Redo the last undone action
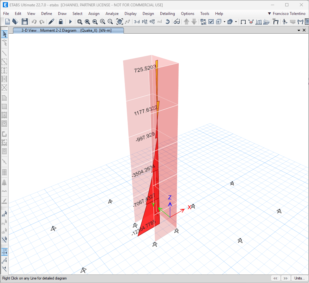 [x=42, y=22]
